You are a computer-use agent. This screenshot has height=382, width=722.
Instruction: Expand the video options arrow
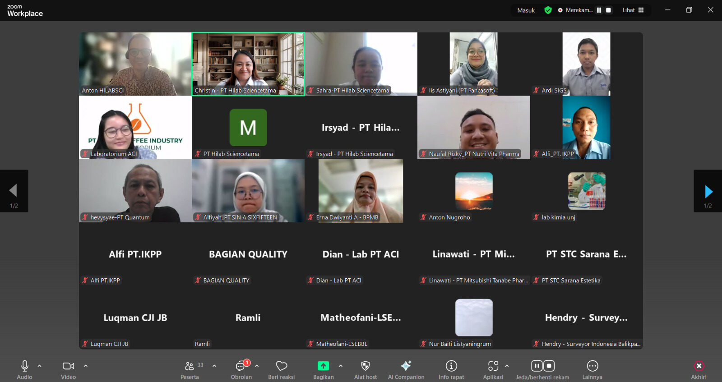point(85,366)
